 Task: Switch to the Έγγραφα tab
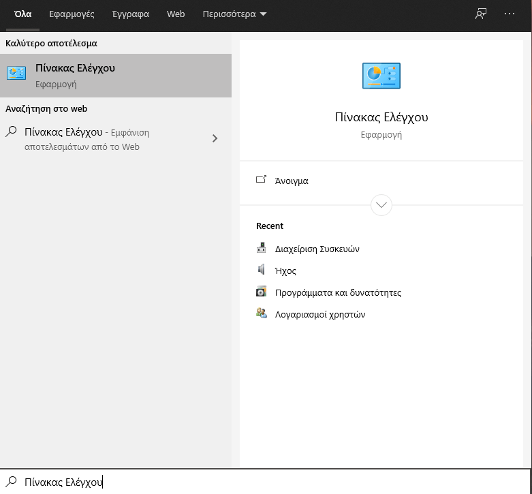(x=130, y=14)
